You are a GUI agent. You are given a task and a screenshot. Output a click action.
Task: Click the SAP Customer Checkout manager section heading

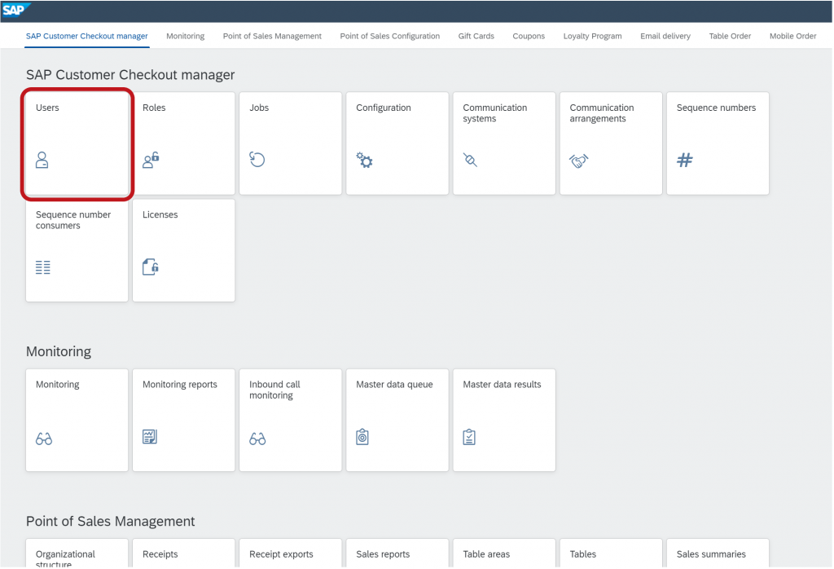coord(130,75)
